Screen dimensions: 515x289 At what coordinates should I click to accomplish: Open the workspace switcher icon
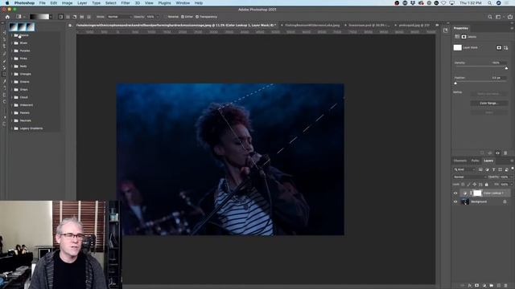(x=499, y=17)
